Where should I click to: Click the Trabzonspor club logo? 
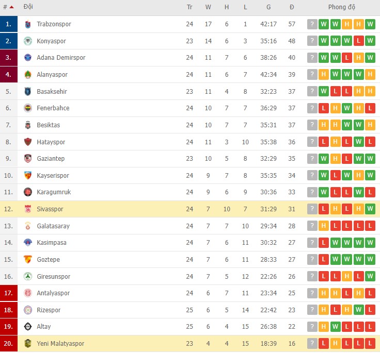pyautogui.click(x=28, y=24)
